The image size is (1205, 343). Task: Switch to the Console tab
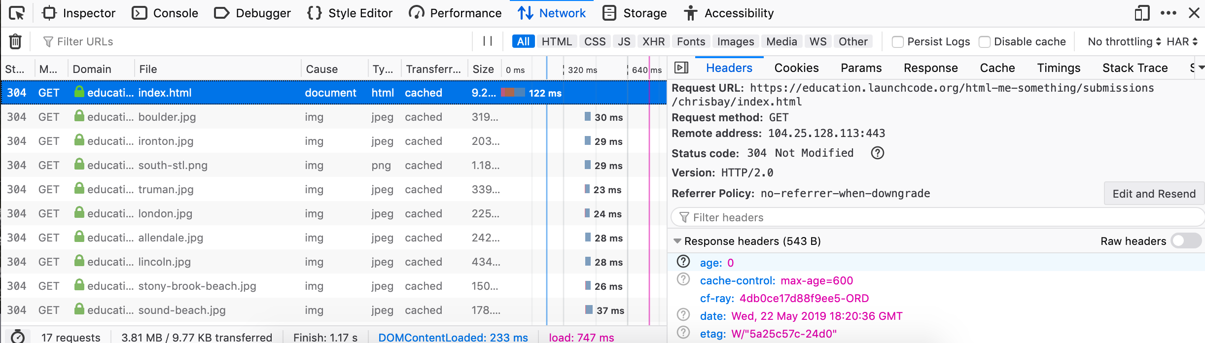coord(165,13)
